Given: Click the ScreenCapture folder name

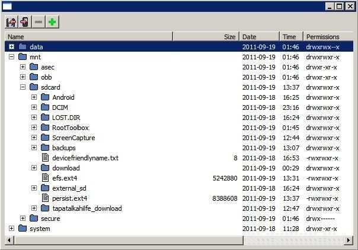Looking at the screenshot, I should click(x=73, y=138).
